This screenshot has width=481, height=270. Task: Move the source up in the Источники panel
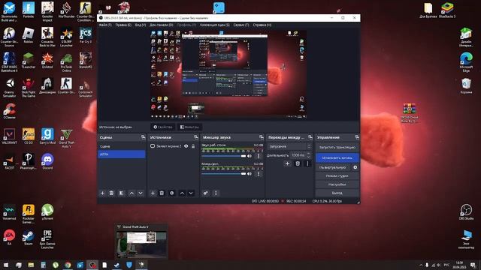tap(182, 193)
